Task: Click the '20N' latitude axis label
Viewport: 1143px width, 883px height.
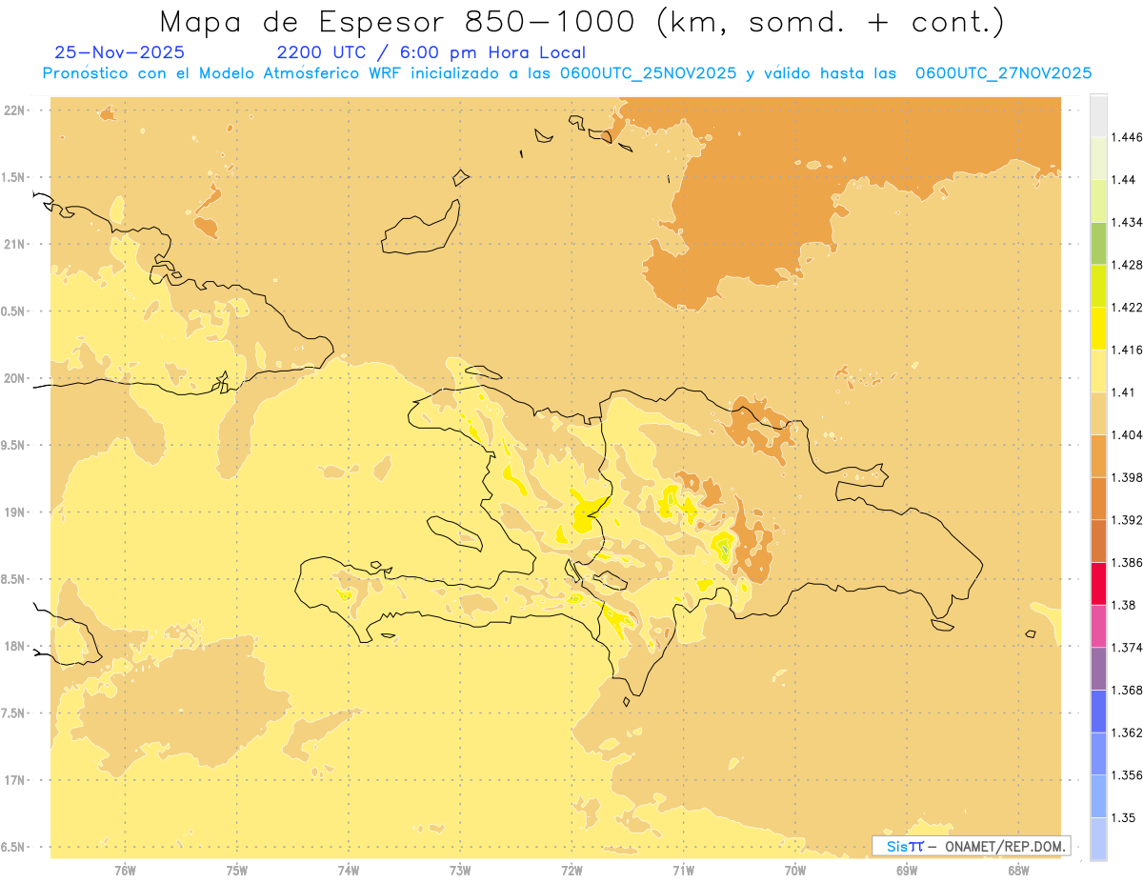Action: (14, 378)
